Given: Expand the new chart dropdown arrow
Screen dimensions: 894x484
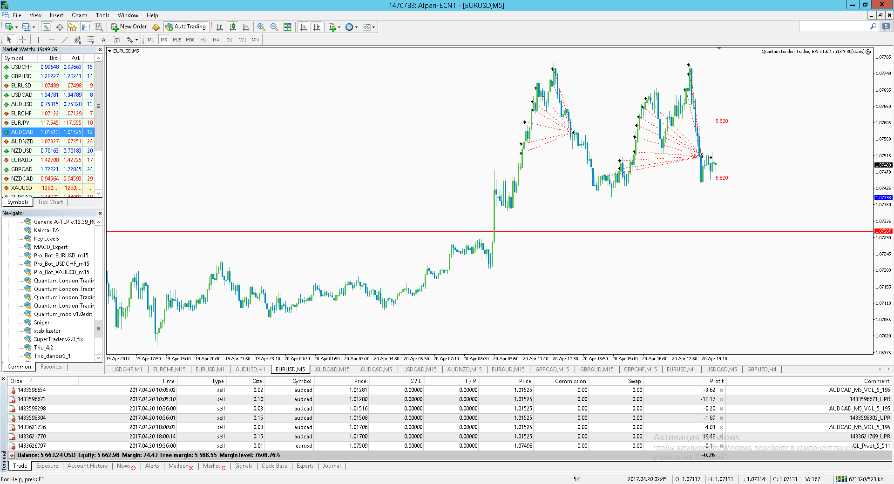Looking at the screenshot, I should (x=16, y=27).
